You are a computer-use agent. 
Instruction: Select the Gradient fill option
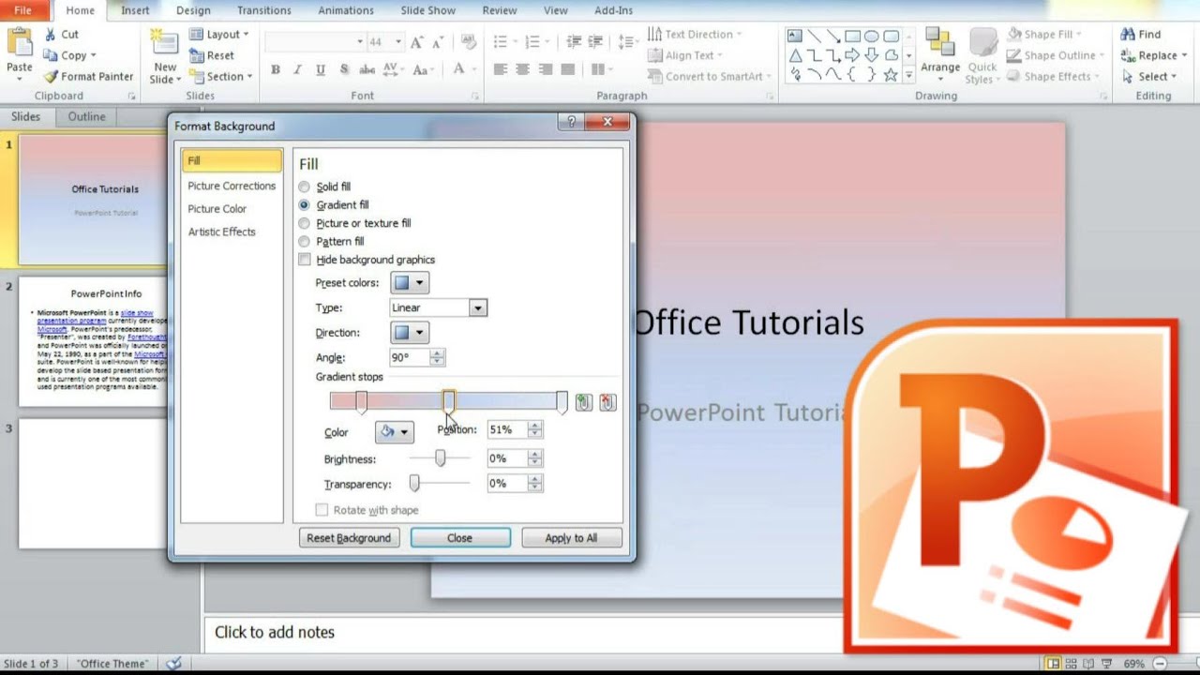tap(304, 204)
